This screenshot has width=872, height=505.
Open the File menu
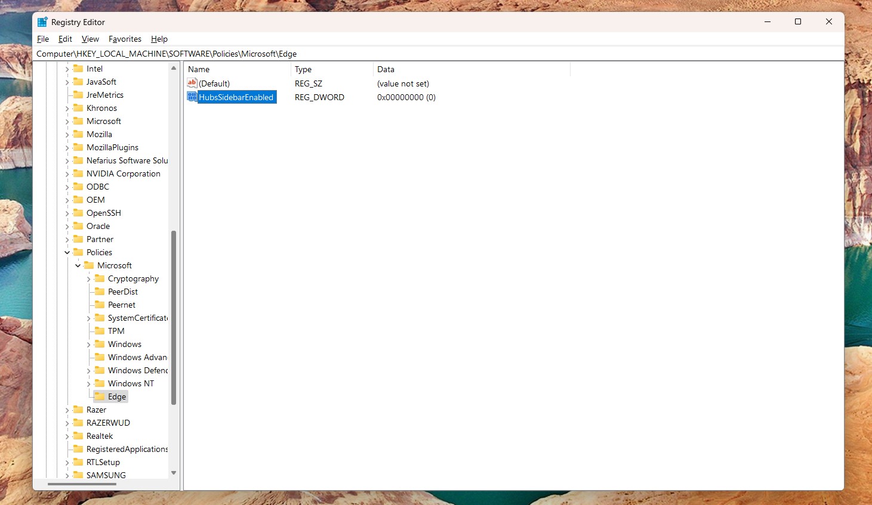43,39
